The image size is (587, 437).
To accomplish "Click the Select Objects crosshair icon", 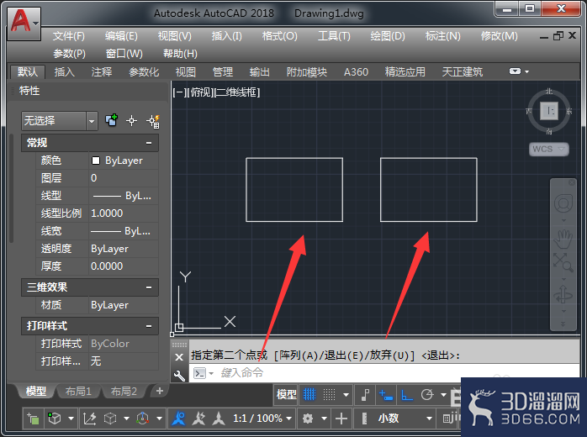I will pos(131,120).
